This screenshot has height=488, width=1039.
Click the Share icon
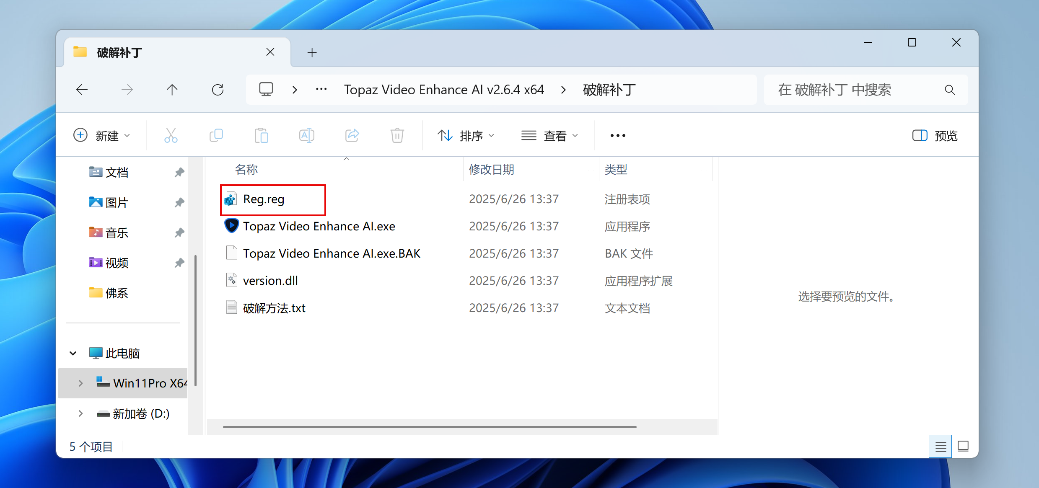click(352, 136)
